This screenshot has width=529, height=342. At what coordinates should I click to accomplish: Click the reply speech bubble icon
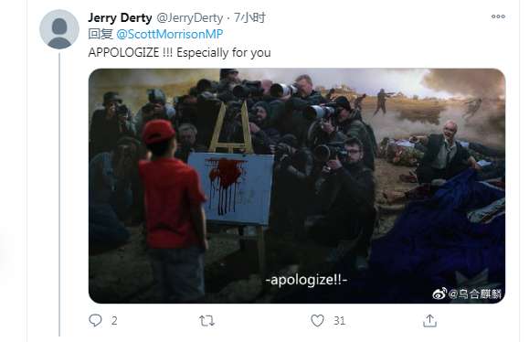tap(95, 320)
